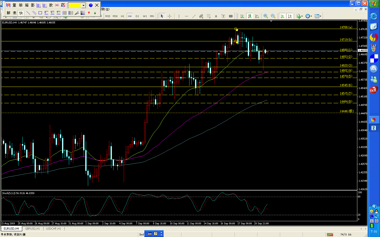Switch to the USDCHF,H1 chart tab

tap(53, 229)
